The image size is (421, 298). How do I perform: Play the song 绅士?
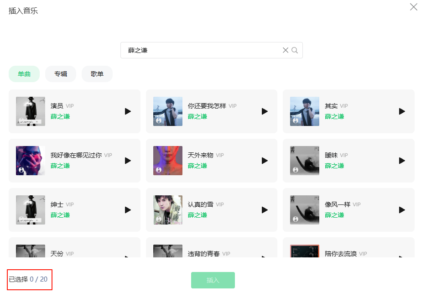[128, 210]
